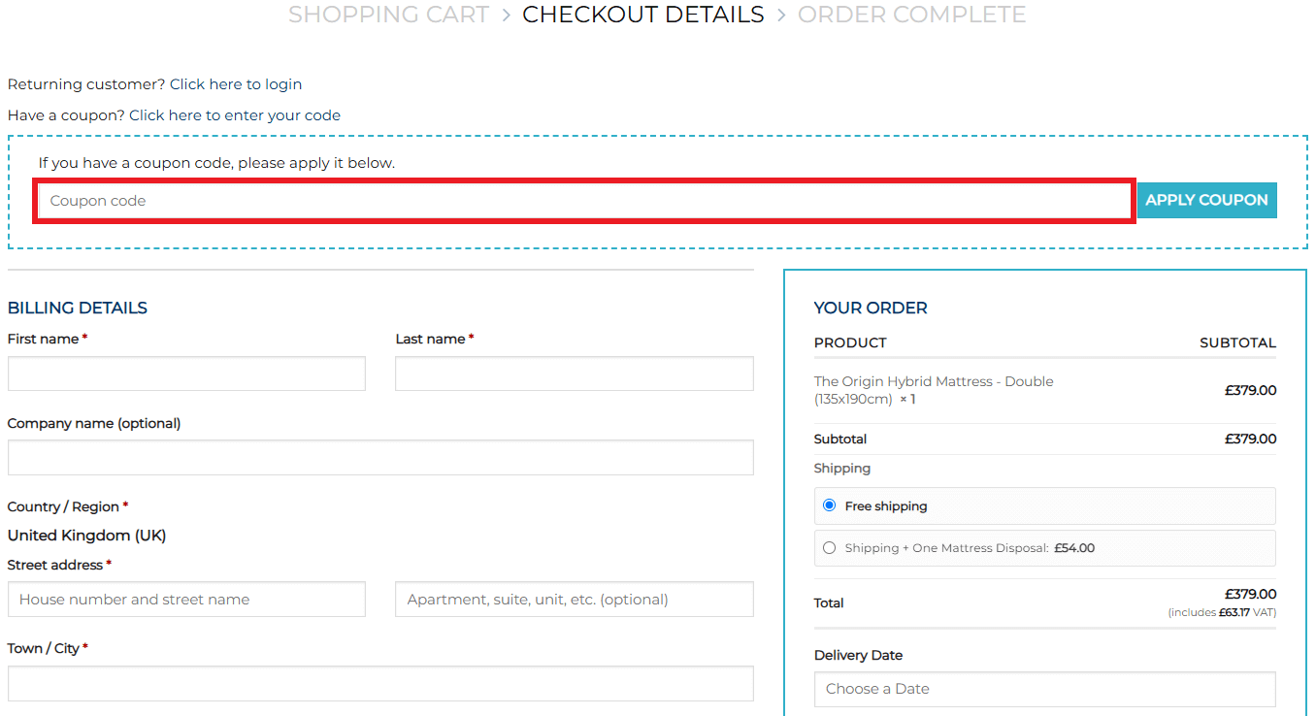1316x716 pixels.
Task: Click ORDER COMPLETE breadcrumb step
Action: [x=911, y=15]
